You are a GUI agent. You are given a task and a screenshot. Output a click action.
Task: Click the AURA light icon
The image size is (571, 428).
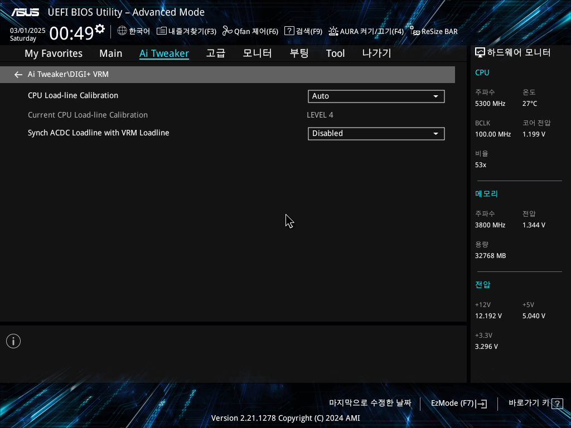[333, 31]
